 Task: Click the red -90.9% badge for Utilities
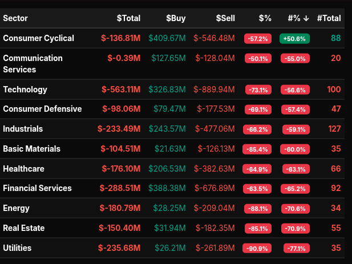tap(257, 249)
